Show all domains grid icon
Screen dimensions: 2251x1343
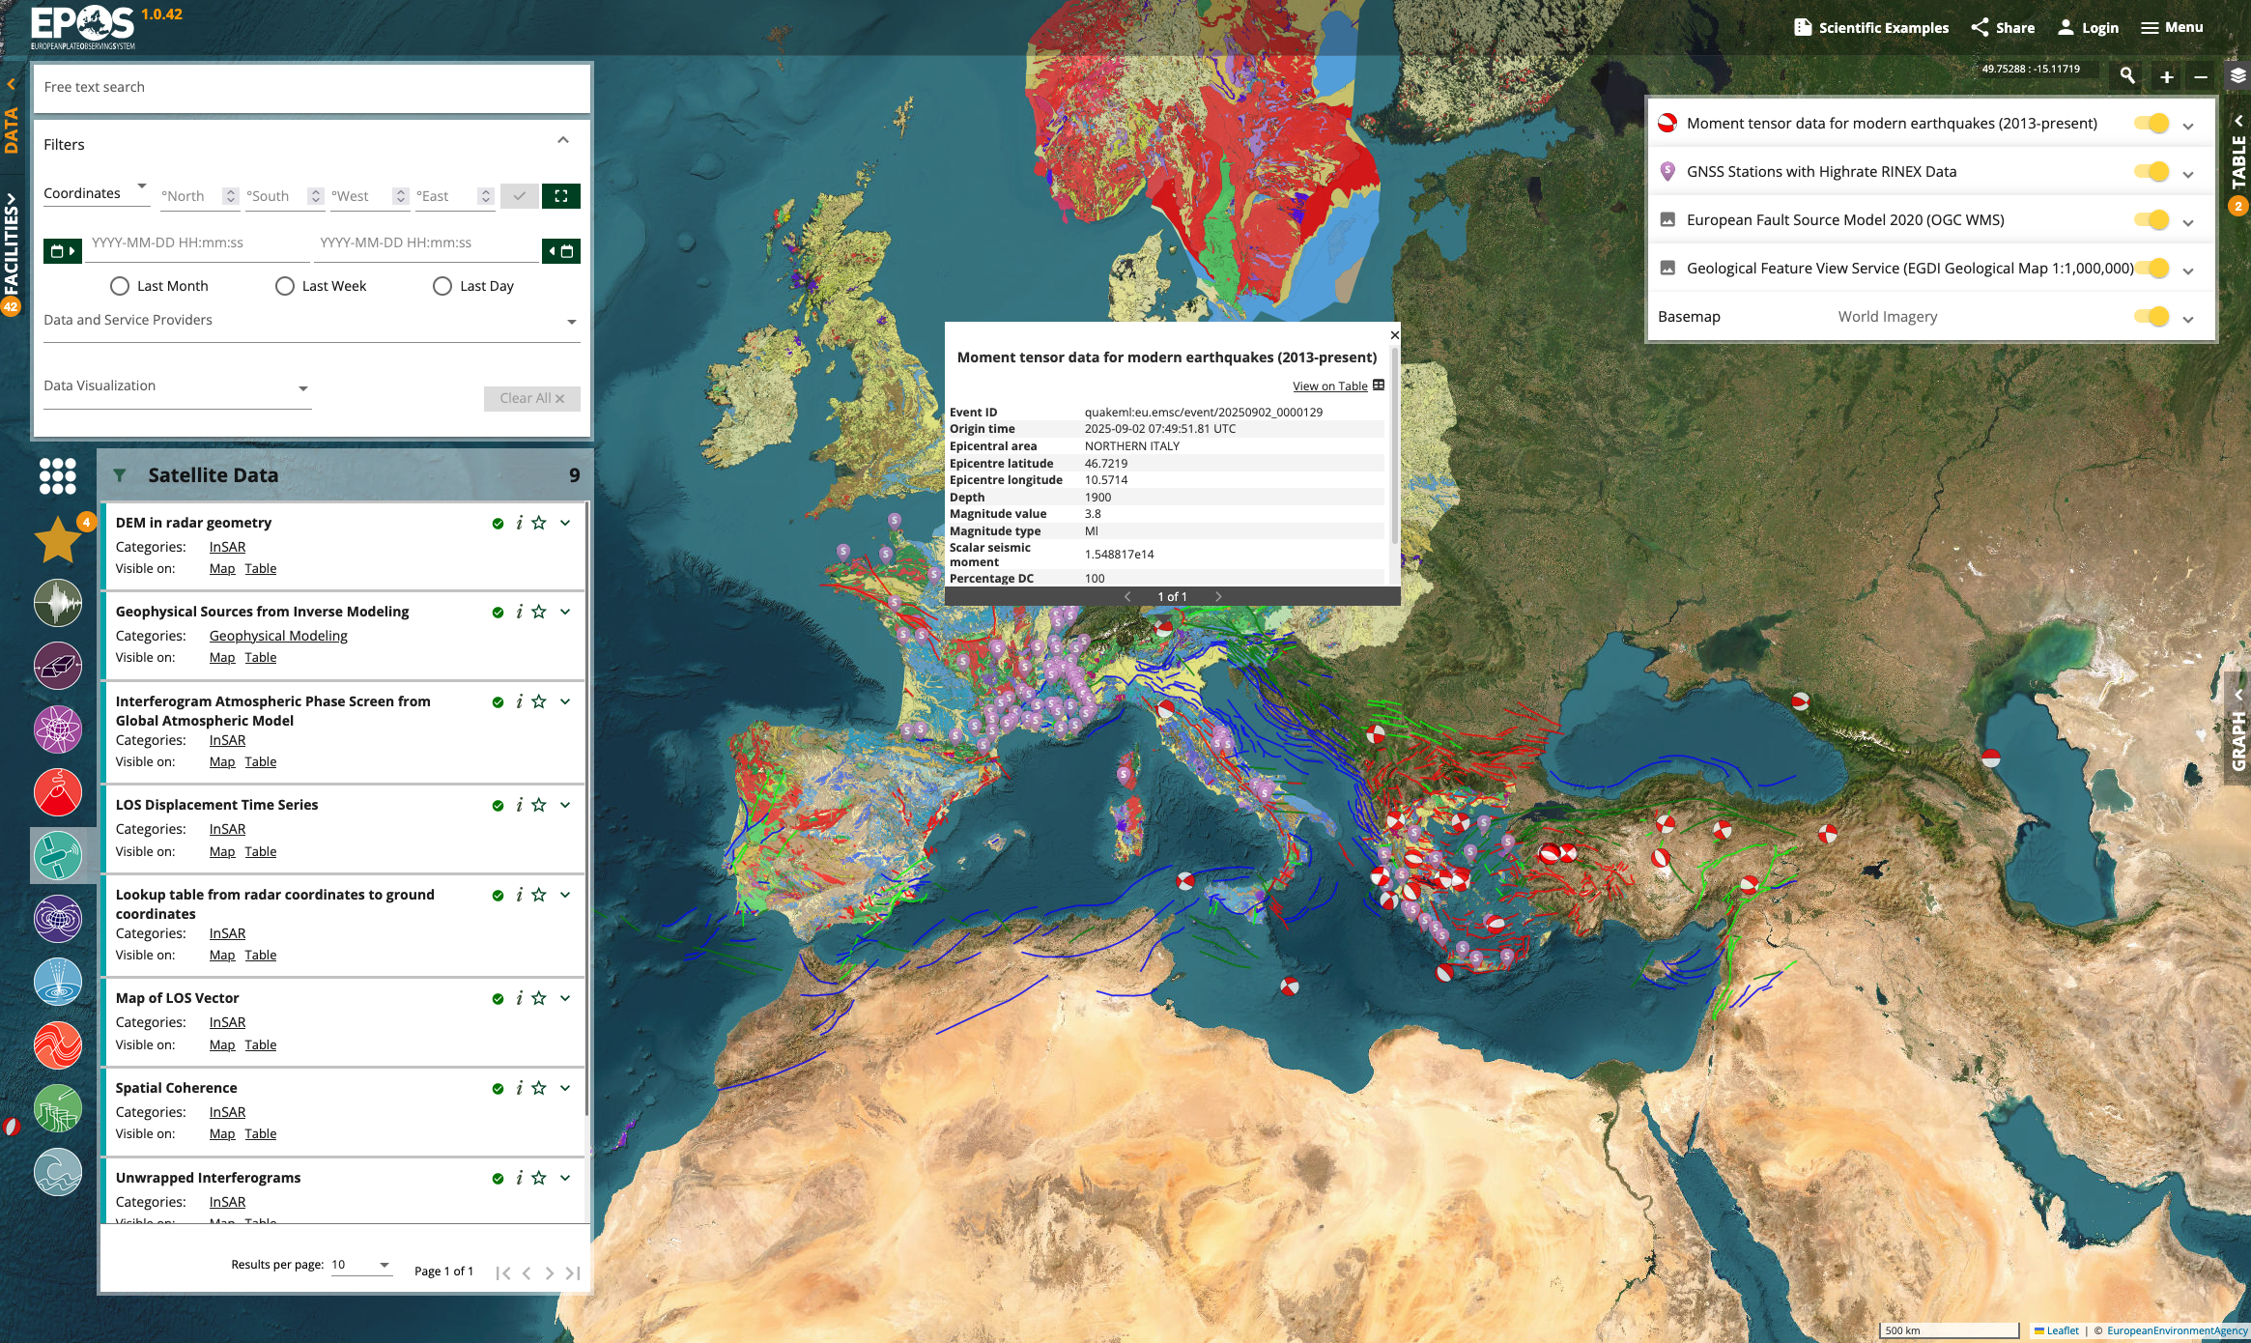(x=58, y=475)
